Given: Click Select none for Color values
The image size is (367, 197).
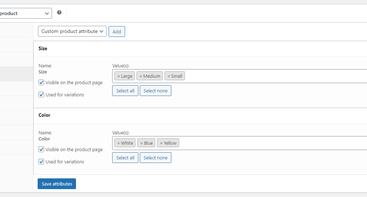Looking at the screenshot, I should [x=156, y=158].
